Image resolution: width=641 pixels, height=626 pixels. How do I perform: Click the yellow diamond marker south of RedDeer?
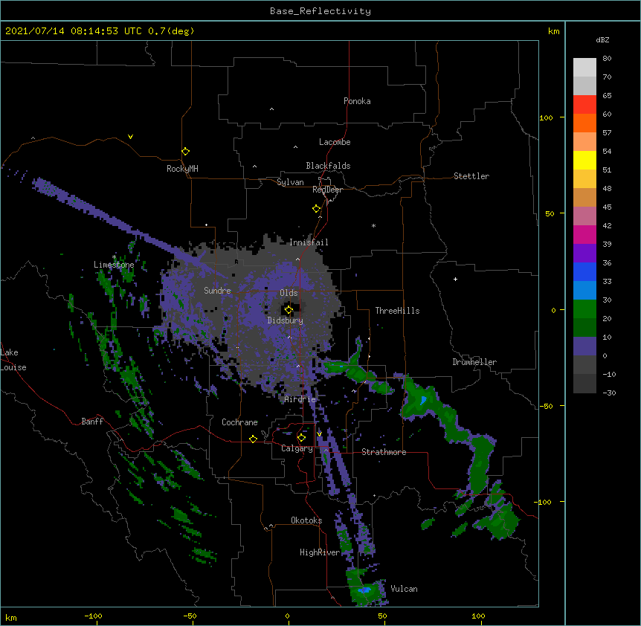(x=316, y=209)
